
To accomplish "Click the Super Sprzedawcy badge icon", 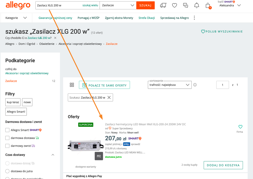I will click(110, 128).
